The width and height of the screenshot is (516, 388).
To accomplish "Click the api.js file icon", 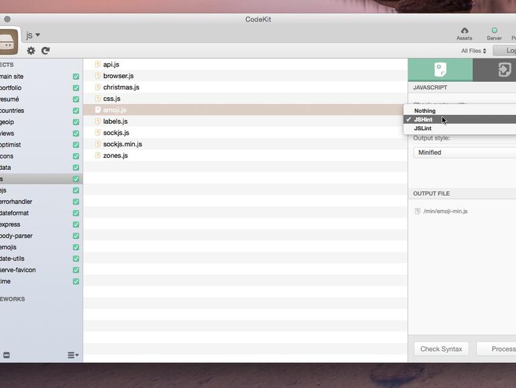I will click(97, 64).
